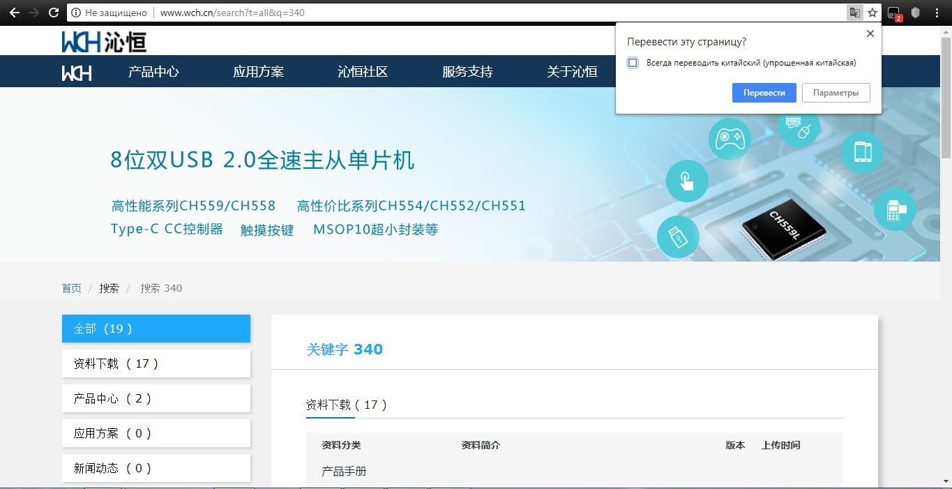Click the POS terminal circle icon
This screenshot has width=952, height=489.
(x=895, y=209)
